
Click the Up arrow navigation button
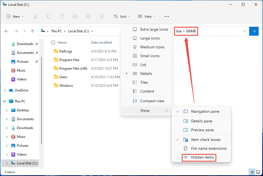tap(32, 31)
